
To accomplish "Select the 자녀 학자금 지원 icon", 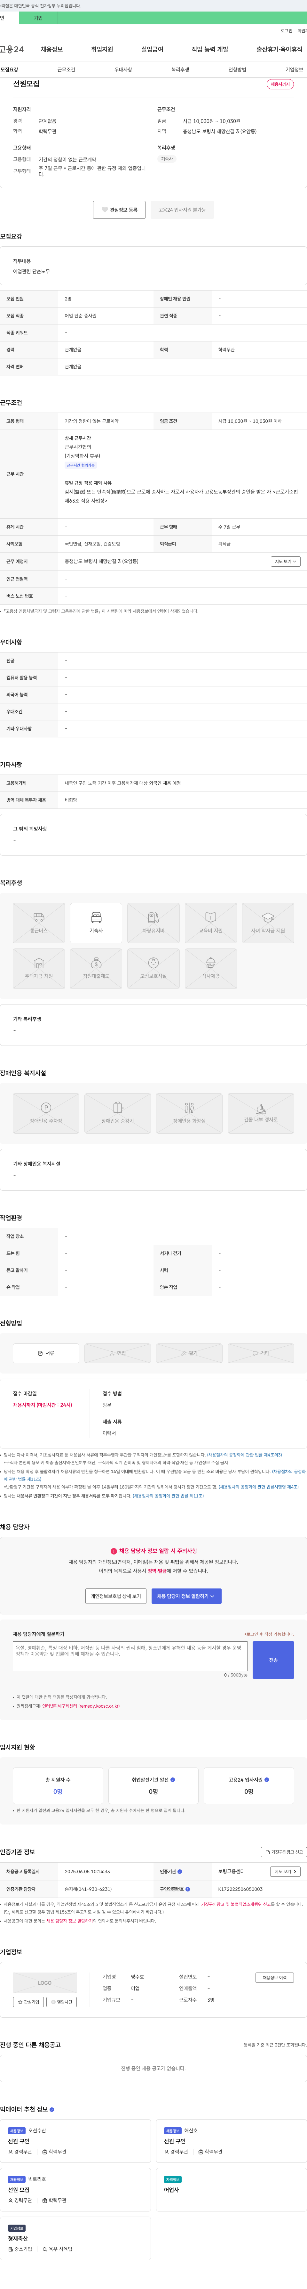I will [268, 923].
